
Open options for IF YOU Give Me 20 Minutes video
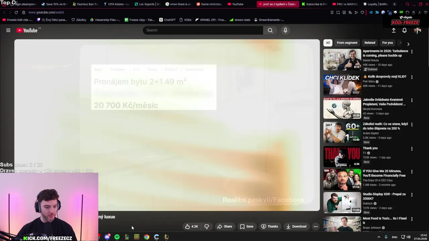coord(412,171)
